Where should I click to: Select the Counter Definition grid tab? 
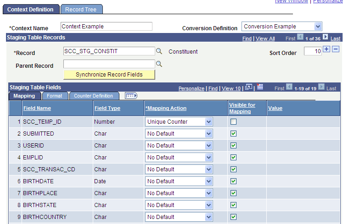[x=94, y=96]
